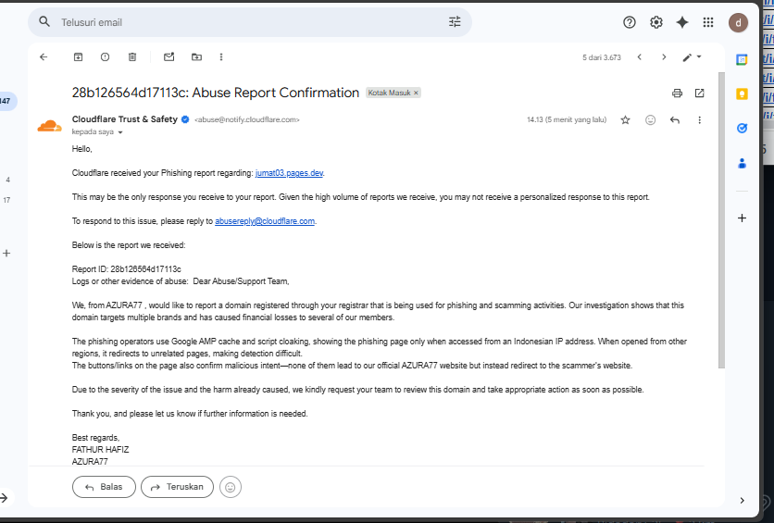Go to older email arrow

point(664,57)
